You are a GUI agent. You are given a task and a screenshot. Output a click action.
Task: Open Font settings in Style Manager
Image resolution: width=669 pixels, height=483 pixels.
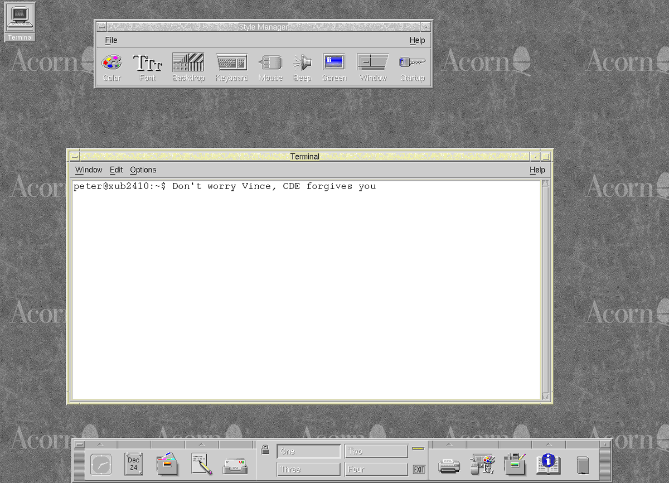pyautogui.click(x=147, y=67)
